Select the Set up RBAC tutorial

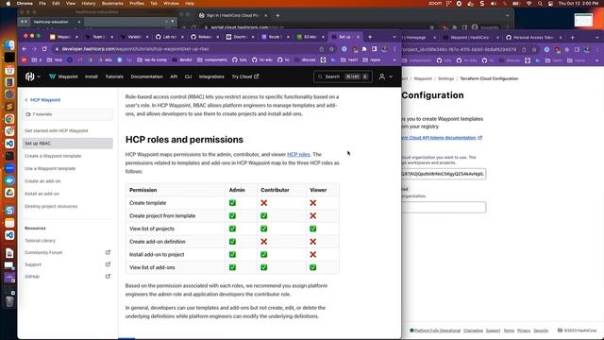pos(68,144)
